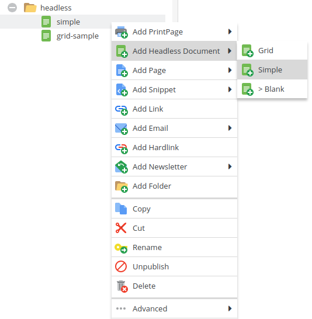Expand the Add Headless Document submenu arrow

(230, 51)
